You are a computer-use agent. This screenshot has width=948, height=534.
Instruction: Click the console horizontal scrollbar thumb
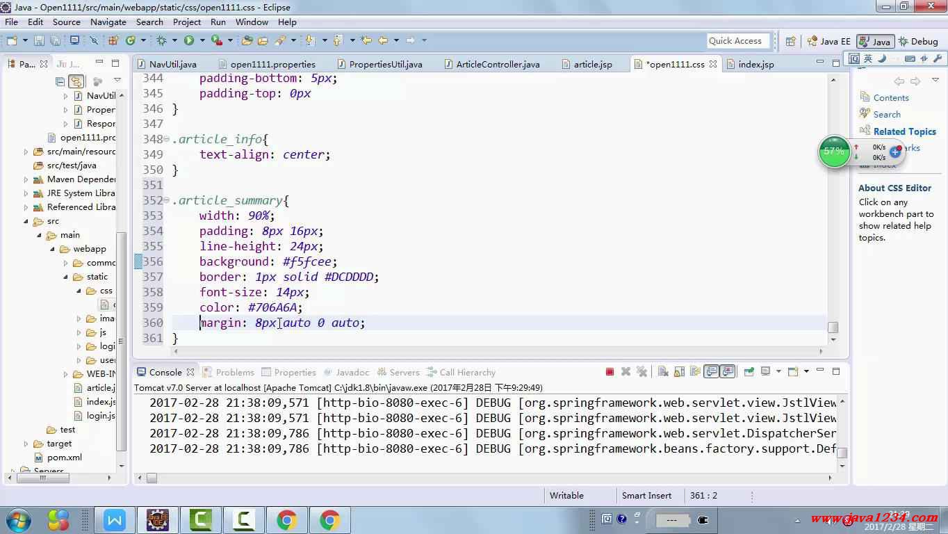(152, 478)
